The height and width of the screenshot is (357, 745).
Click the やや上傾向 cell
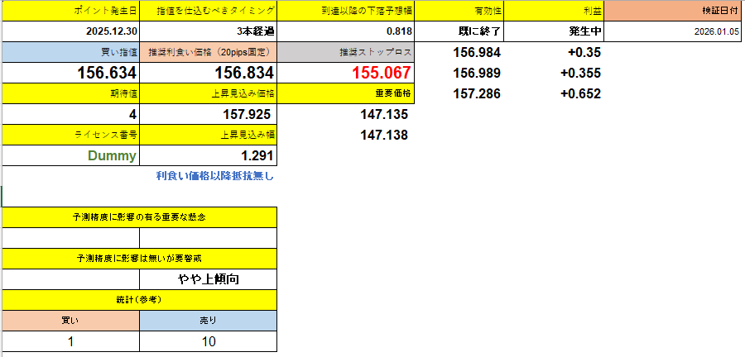point(209,279)
